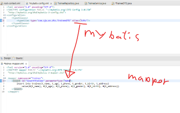Click the marker beside line 6 in mybatis-config
This screenshot has height=113, width=180.
pyautogui.click(x=1, y=21)
